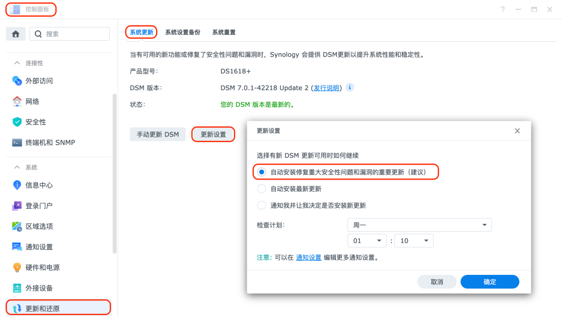Click the info icon beside DSM version
The width and height of the screenshot is (562, 317).
click(350, 87)
